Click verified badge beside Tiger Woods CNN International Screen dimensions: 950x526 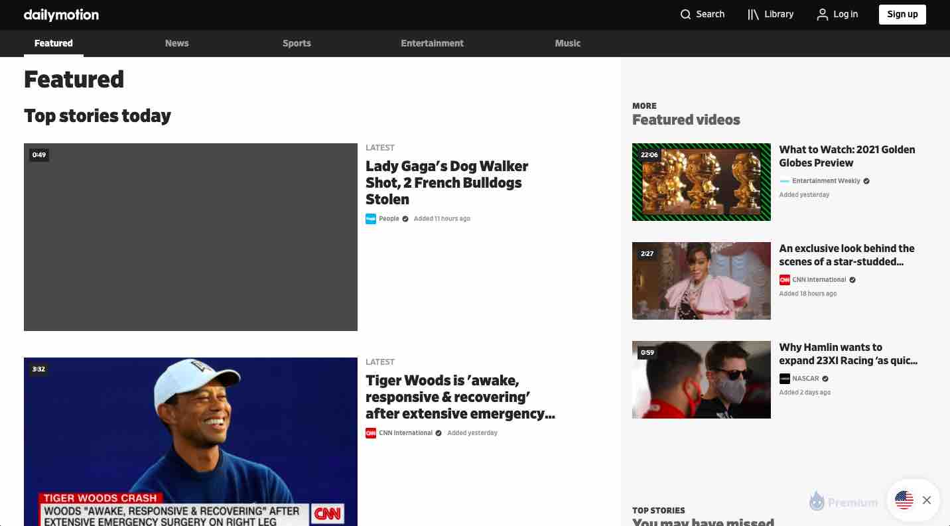tap(439, 433)
